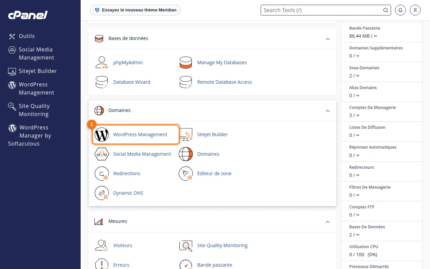Open the Manage My Databases link
Image resolution: width=430 pixels, height=269 pixels.
click(x=222, y=63)
